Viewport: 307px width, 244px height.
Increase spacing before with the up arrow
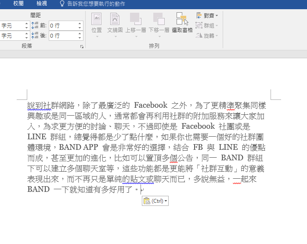pyautogui.click(x=79, y=24)
